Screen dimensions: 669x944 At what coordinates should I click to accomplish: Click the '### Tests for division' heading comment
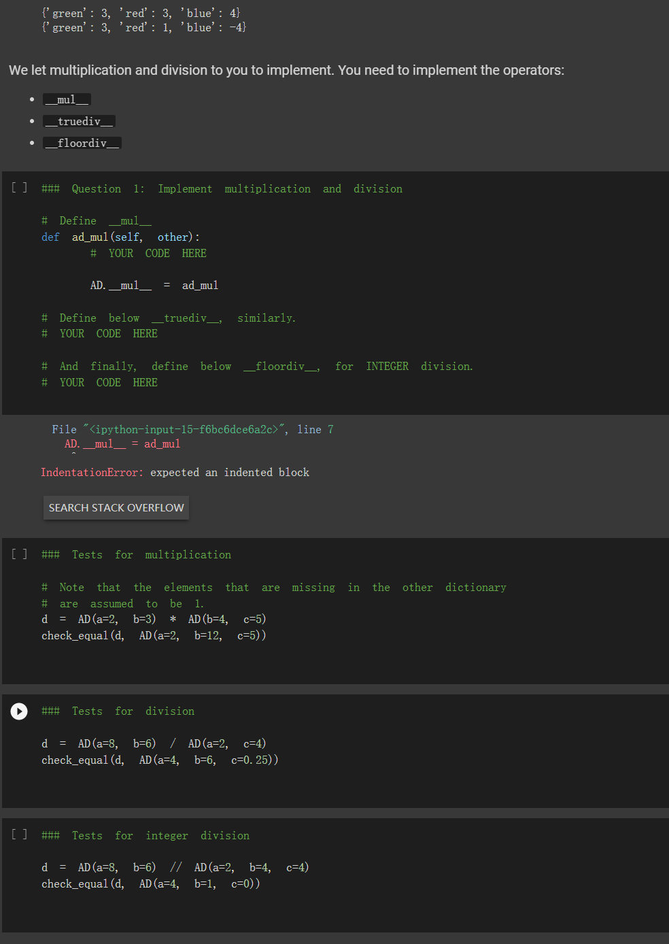(118, 711)
